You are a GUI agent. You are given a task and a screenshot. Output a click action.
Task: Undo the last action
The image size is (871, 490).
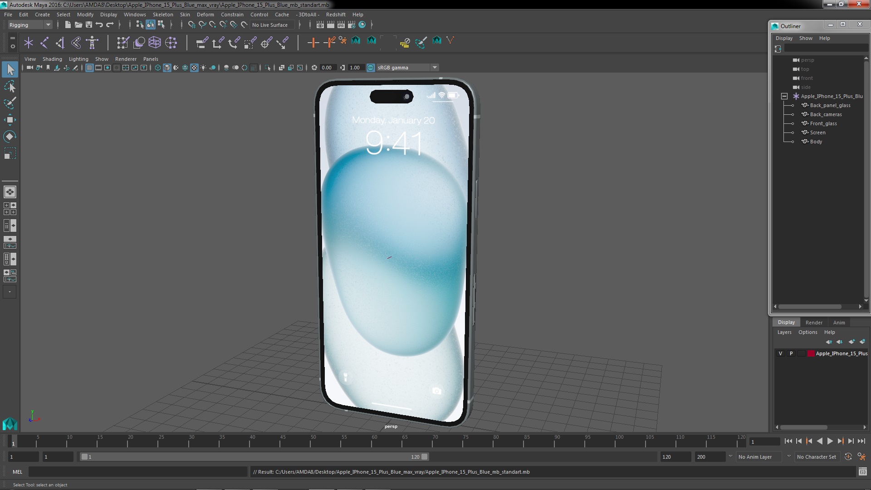[99, 24]
